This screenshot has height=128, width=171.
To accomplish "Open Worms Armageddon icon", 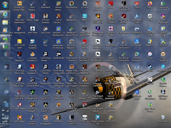I will [x=46, y=120].
